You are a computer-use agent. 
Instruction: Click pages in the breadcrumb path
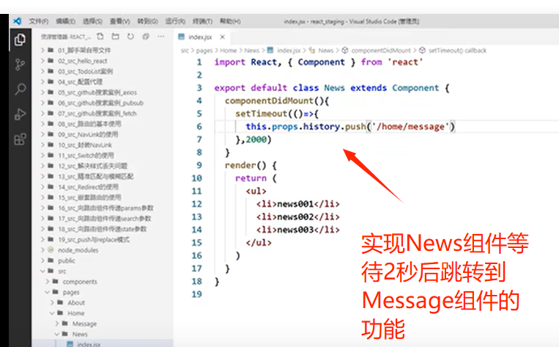click(x=204, y=51)
